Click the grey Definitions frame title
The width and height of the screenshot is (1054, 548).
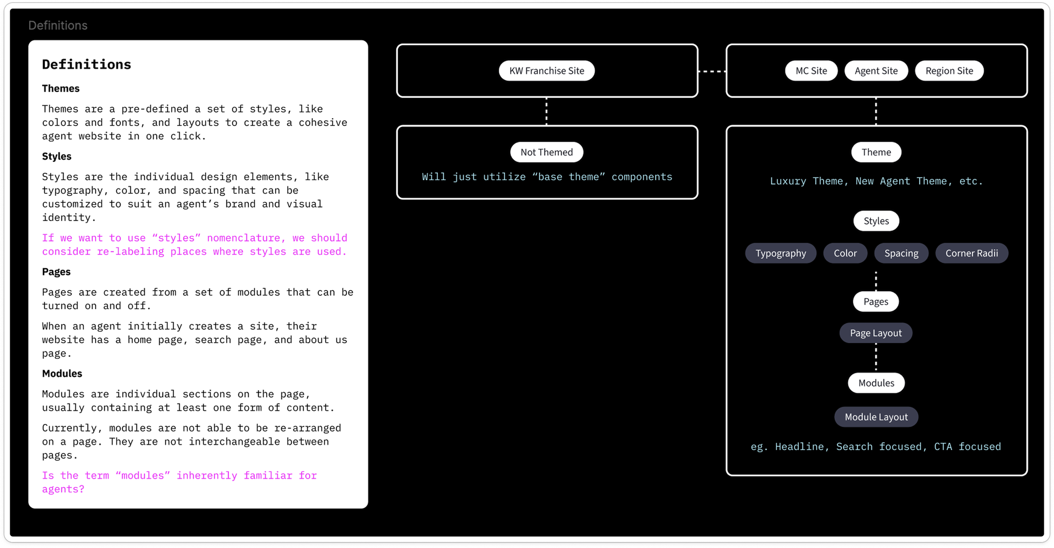[58, 25]
